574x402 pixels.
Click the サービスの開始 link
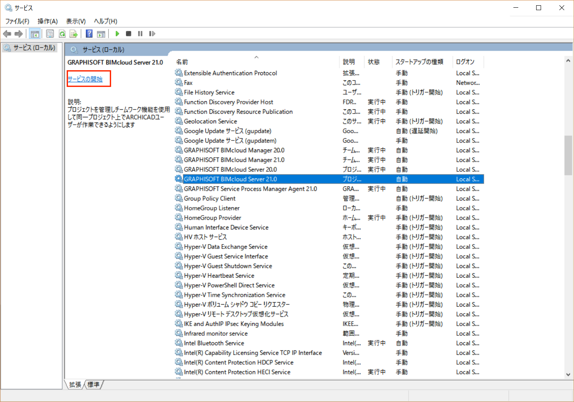tap(85, 79)
